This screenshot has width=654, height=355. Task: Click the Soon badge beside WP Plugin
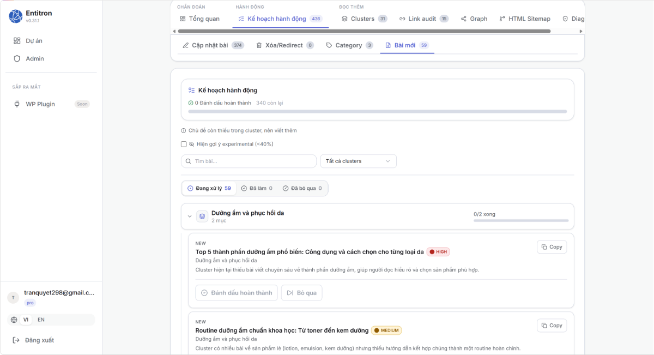pos(82,104)
